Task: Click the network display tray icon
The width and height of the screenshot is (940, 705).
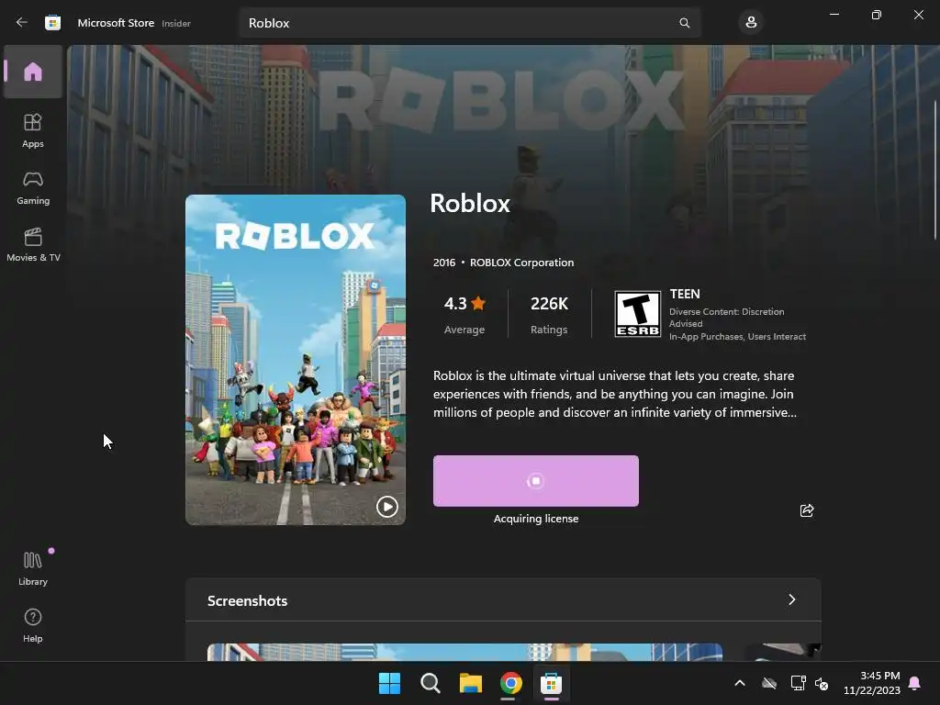Action: (798, 683)
